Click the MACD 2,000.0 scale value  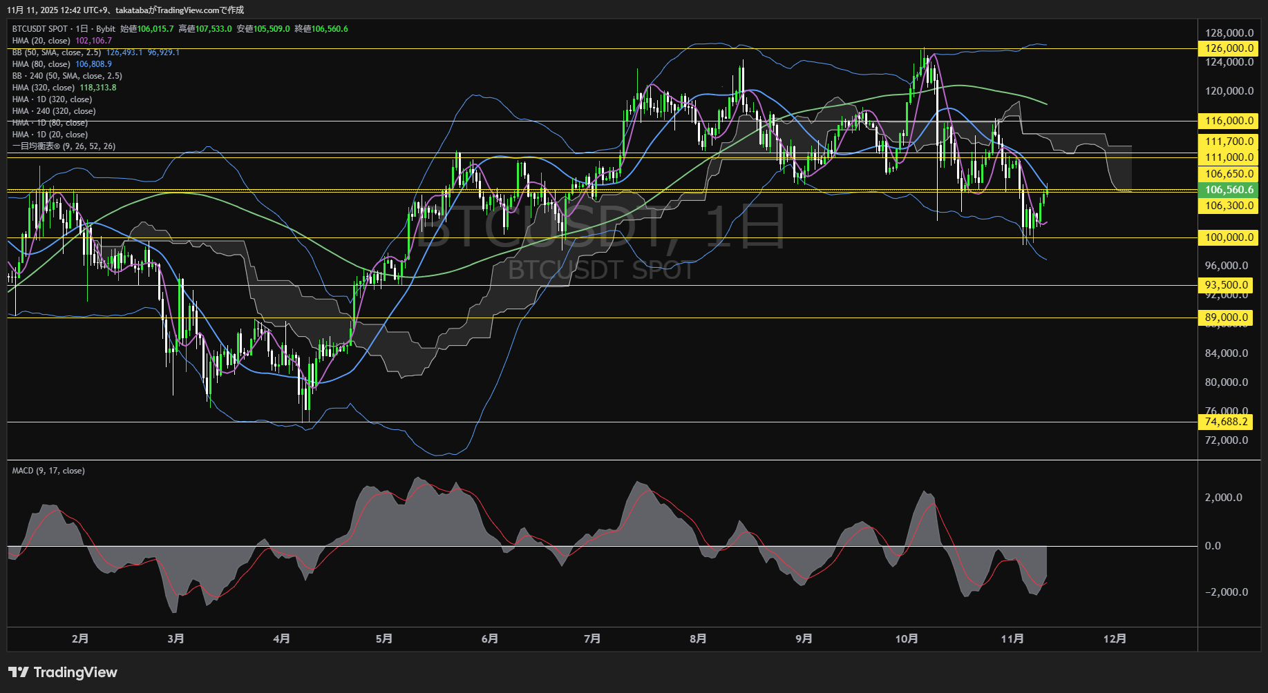[1223, 498]
